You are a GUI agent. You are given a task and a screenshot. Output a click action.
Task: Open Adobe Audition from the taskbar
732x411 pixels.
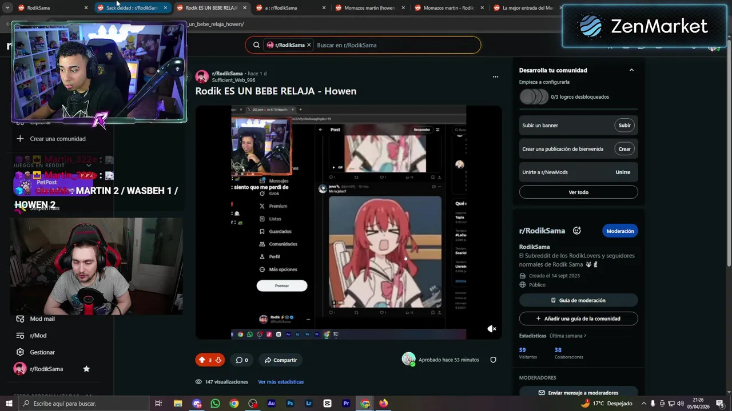[271, 404]
